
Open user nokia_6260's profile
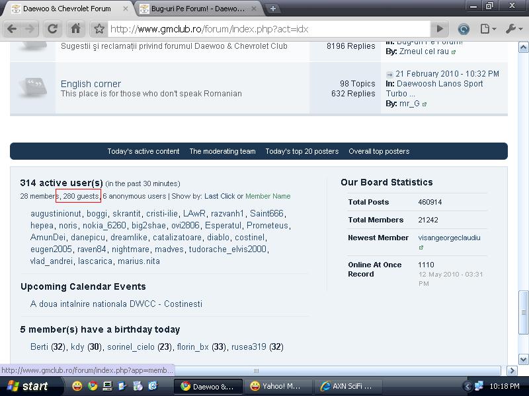pyautogui.click(x=104, y=225)
